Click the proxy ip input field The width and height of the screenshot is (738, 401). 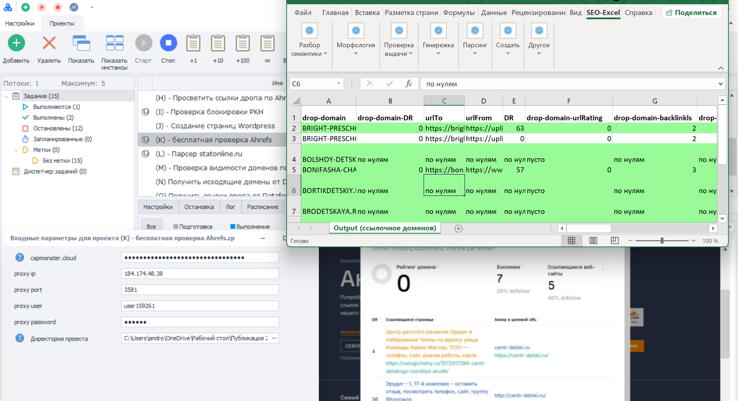[x=200, y=274]
